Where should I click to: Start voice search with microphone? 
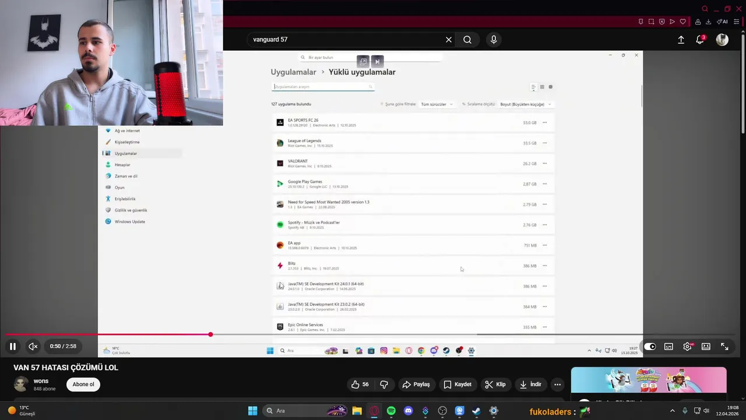tap(494, 40)
